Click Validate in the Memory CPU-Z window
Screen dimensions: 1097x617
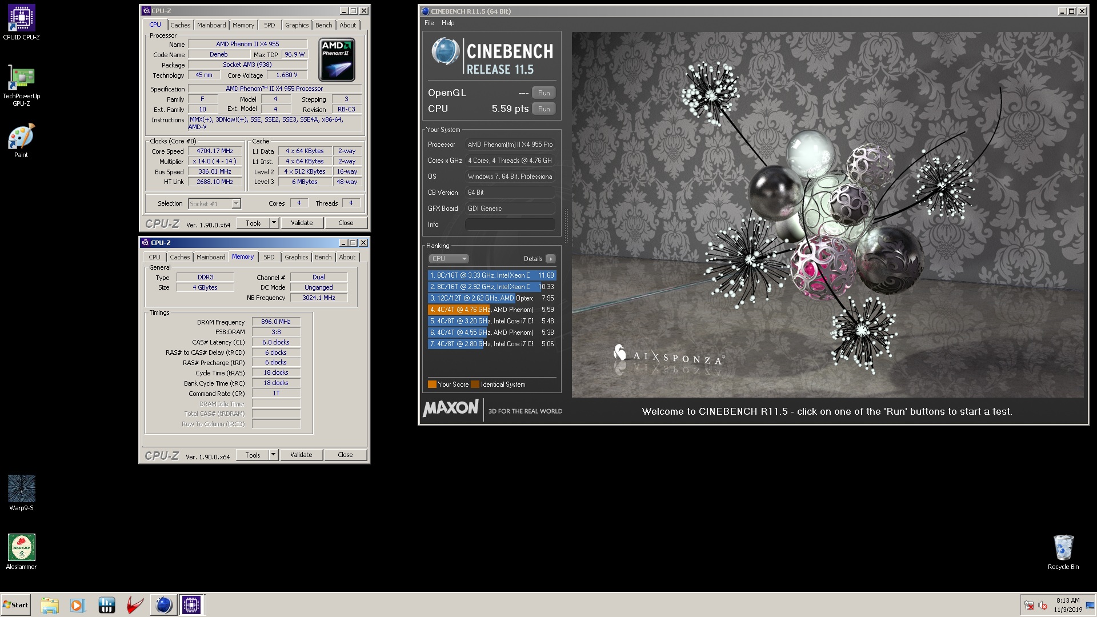pyautogui.click(x=301, y=455)
